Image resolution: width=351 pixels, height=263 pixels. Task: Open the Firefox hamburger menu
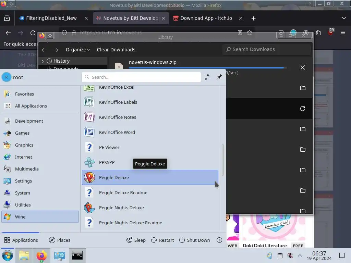pyautogui.click(x=343, y=33)
